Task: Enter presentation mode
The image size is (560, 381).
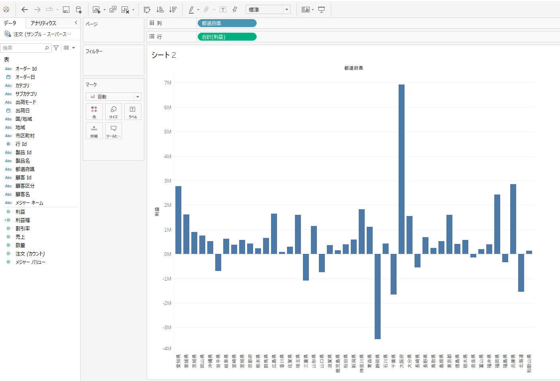Action: 321,10
